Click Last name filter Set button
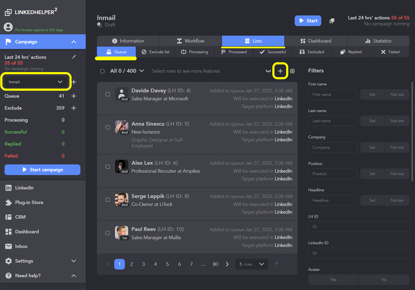415x290 pixels. click(372, 121)
